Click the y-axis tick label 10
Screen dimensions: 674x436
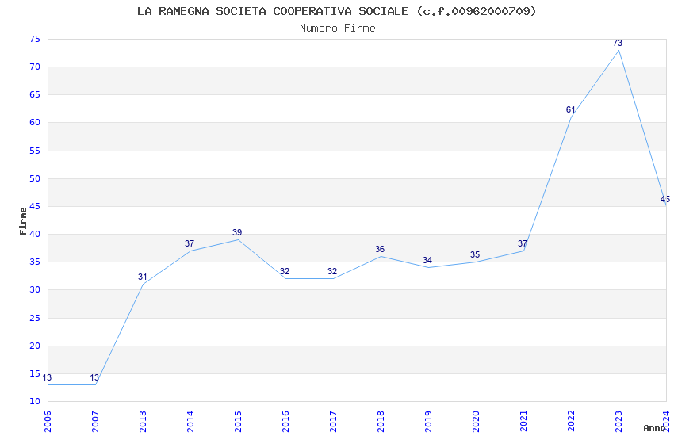click(x=35, y=402)
